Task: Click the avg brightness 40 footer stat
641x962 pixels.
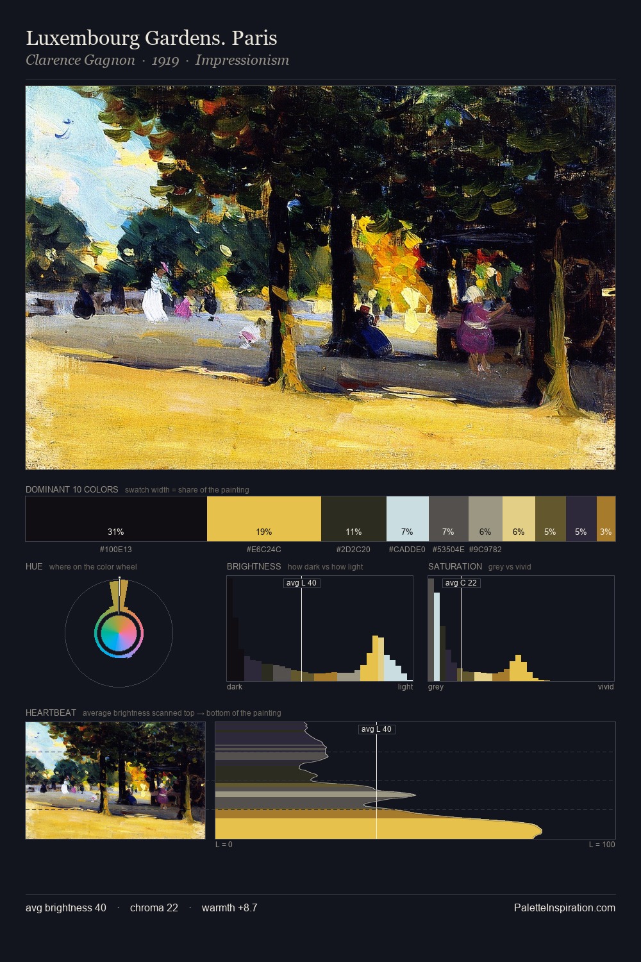Action: (66, 907)
